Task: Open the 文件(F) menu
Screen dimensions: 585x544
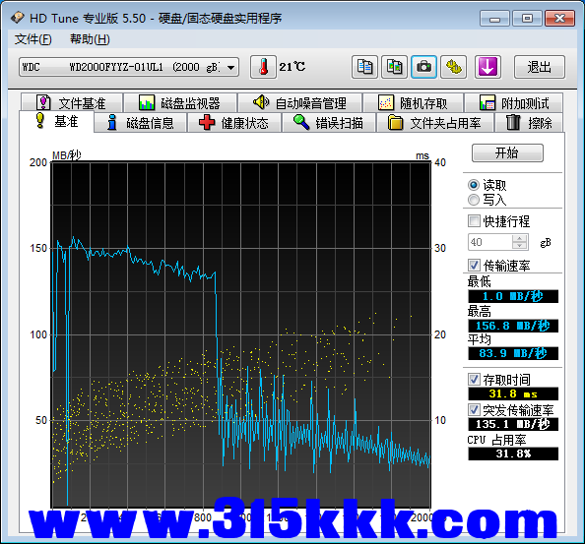Action: click(x=32, y=39)
